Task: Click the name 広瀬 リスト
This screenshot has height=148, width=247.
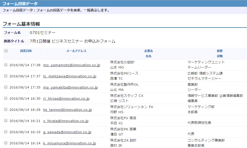Action: 119,101
